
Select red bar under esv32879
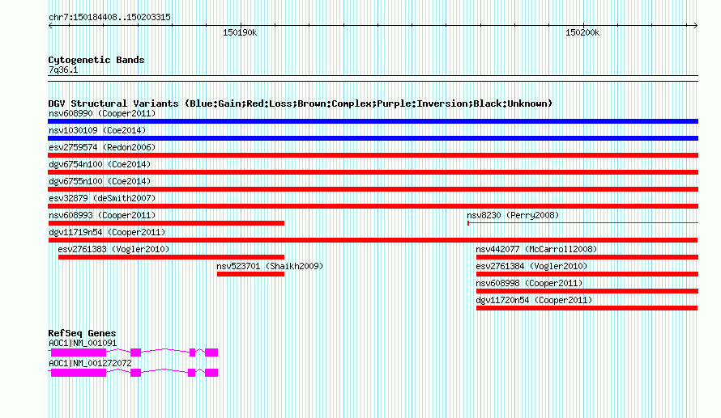373,206
